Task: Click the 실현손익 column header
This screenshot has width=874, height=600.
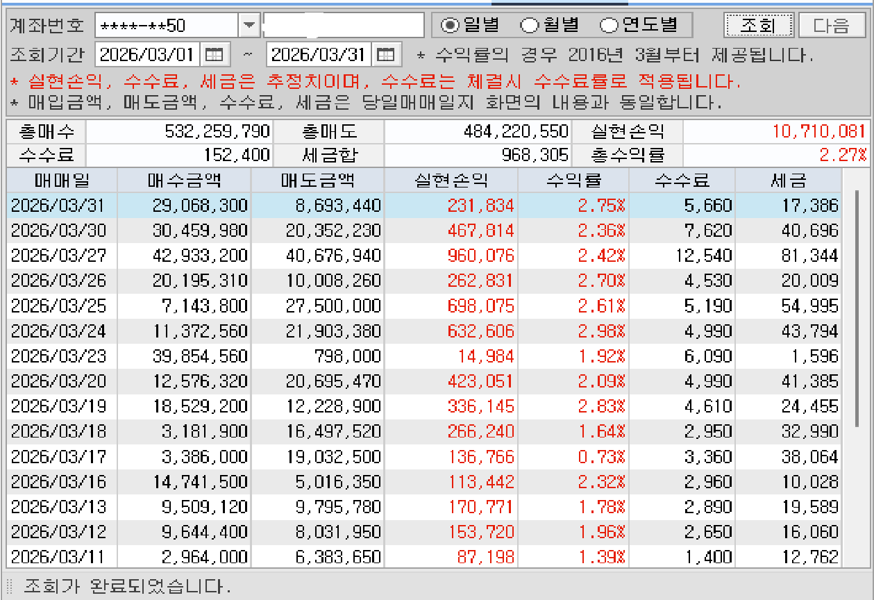Action: tap(451, 181)
